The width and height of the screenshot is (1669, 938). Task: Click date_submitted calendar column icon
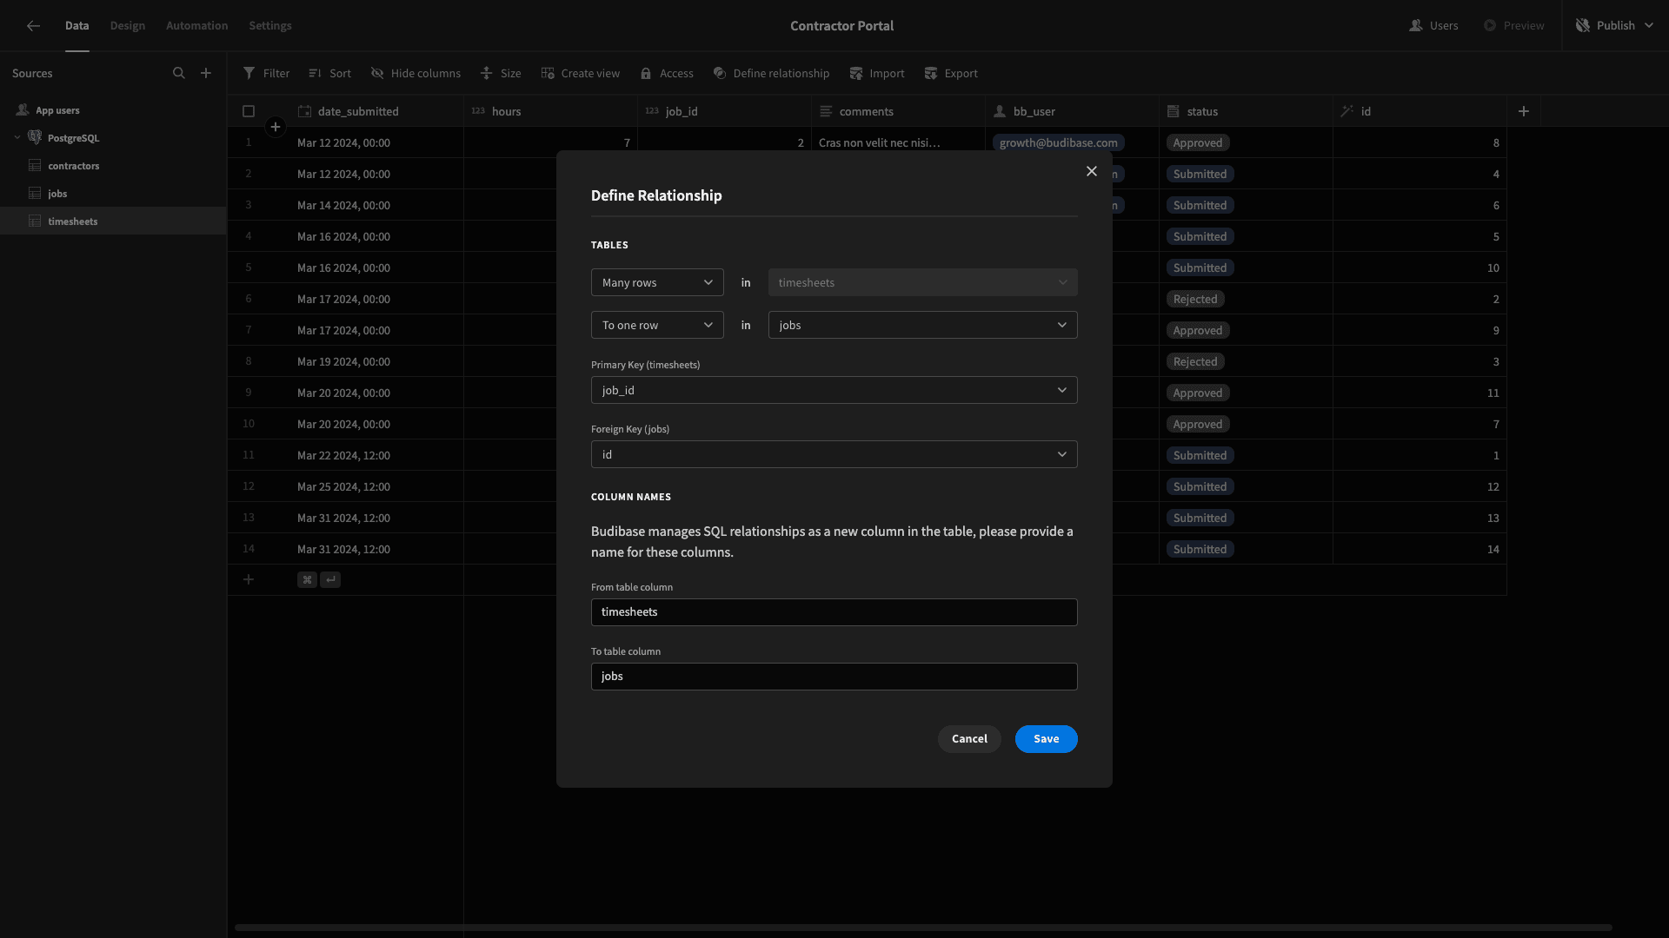[x=304, y=111]
